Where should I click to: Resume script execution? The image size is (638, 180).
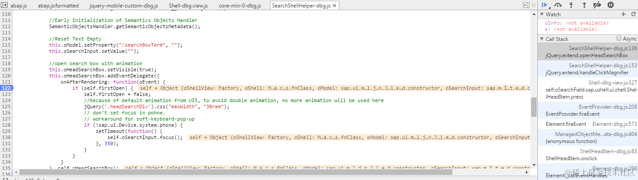[x=545, y=5]
